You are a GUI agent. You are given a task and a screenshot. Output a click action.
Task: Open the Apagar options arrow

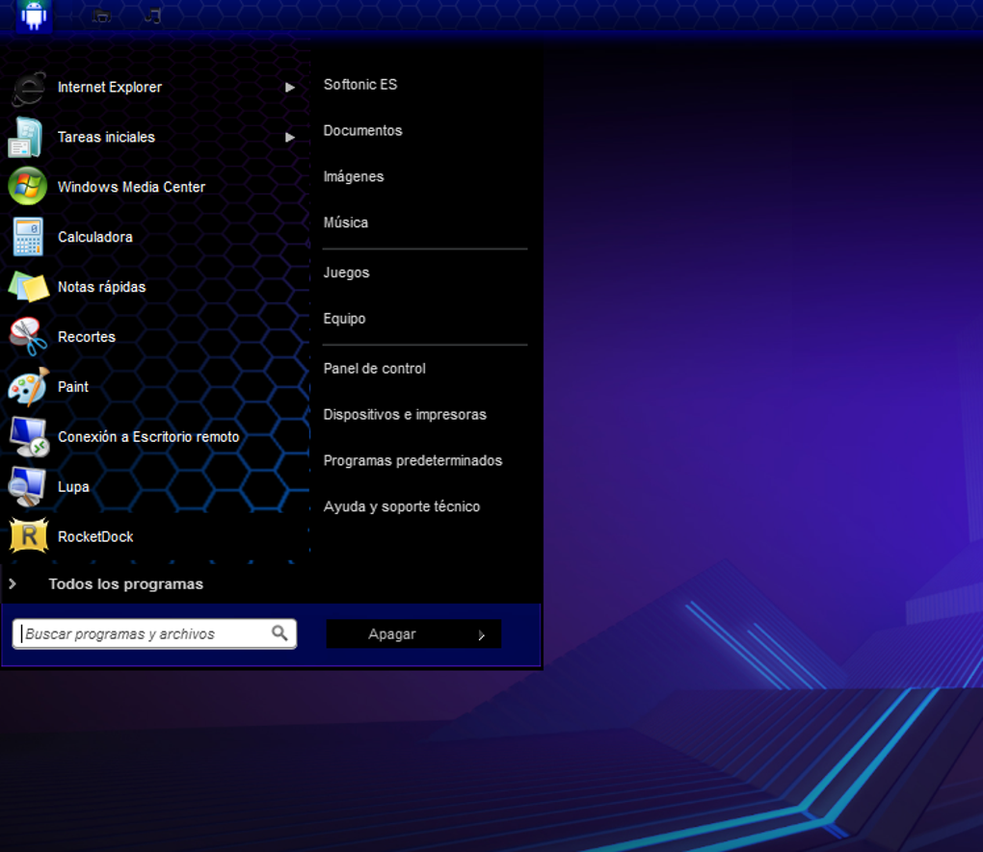tap(482, 635)
